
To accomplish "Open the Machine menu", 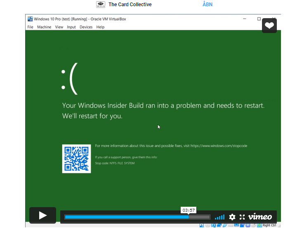I will pyautogui.click(x=44, y=27).
